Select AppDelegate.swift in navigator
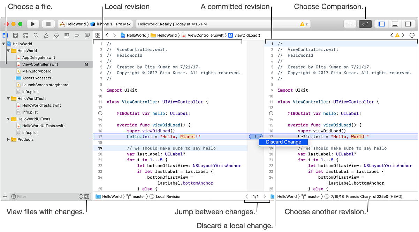 (39, 57)
